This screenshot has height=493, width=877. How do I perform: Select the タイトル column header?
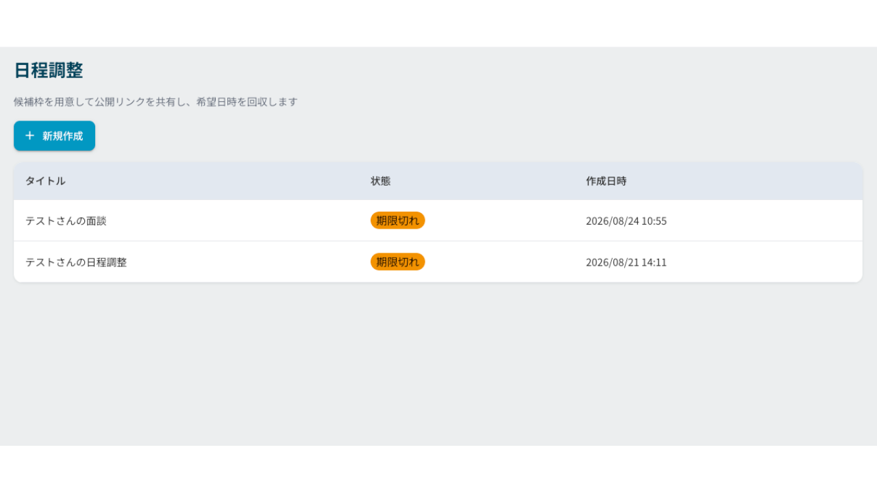45,181
